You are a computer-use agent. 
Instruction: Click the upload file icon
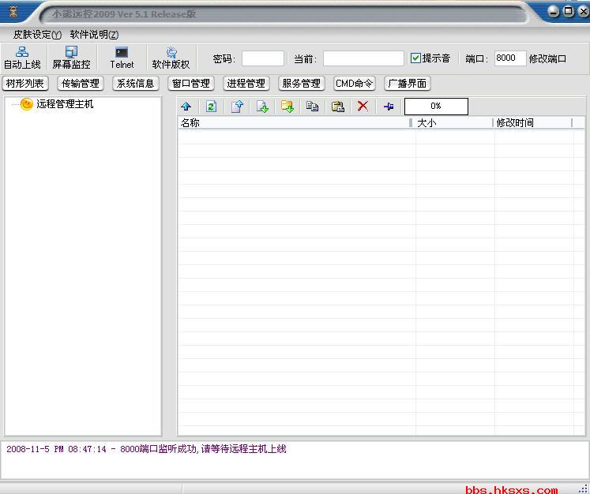pos(237,107)
